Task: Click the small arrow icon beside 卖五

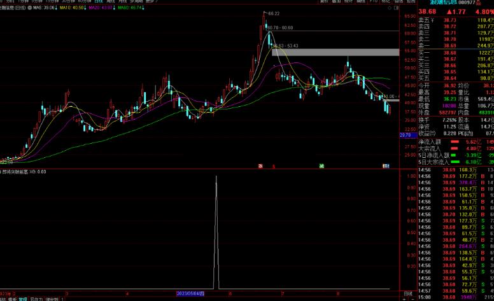Action: 432,20
